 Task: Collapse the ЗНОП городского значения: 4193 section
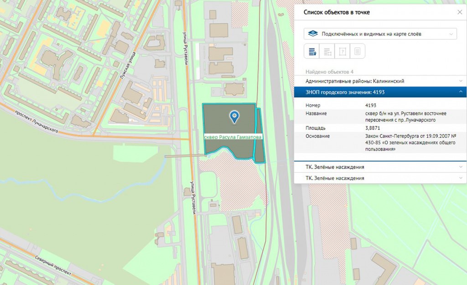click(x=380, y=92)
